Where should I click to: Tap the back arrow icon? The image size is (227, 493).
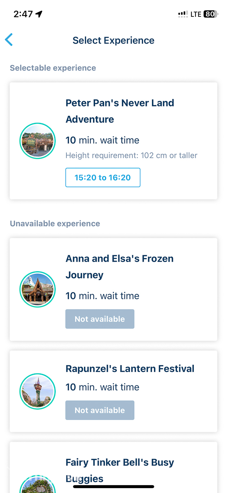point(9,40)
